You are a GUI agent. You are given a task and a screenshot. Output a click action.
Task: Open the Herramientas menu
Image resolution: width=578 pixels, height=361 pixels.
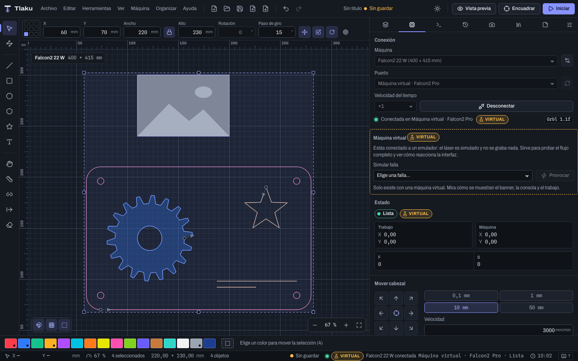click(x=96, y=8)
